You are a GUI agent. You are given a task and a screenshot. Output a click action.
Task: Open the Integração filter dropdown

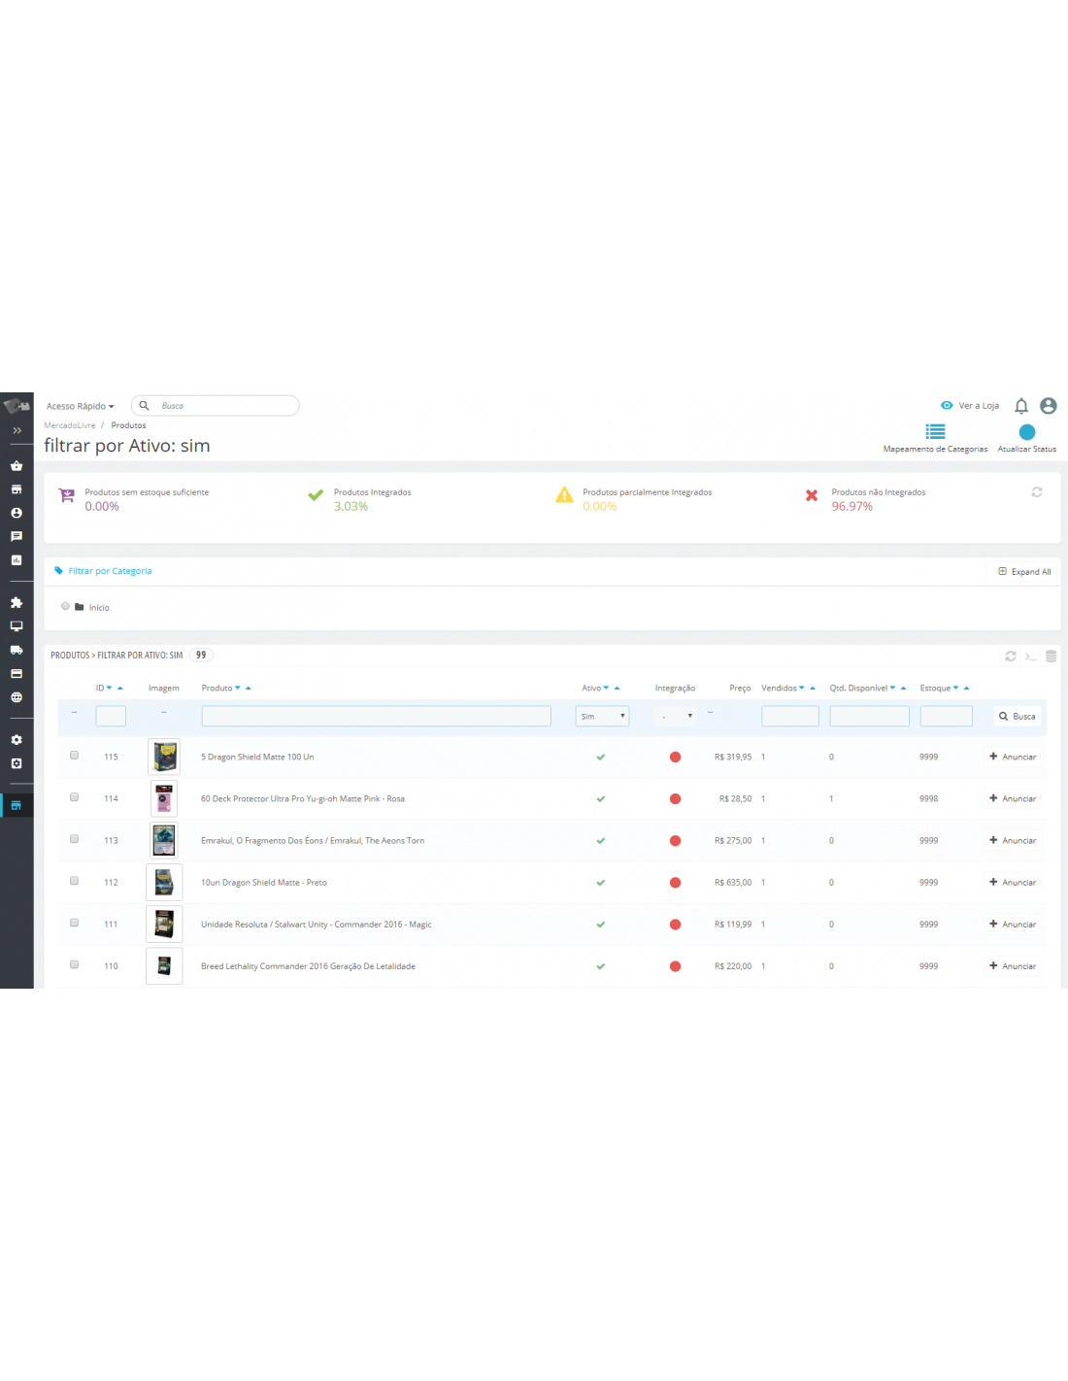pyautogui.click(x=676, y=717)
